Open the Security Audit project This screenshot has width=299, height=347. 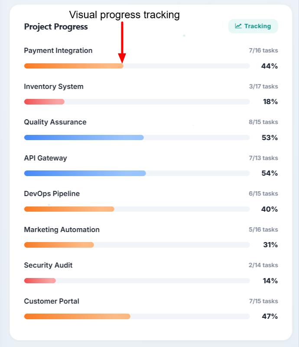(x=48, y=265)
